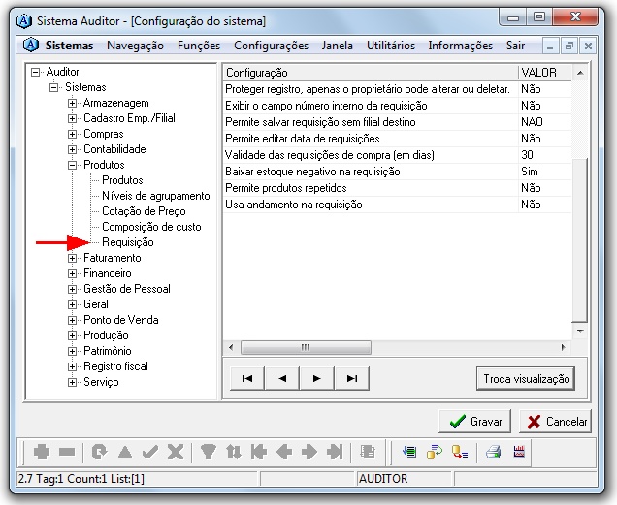Open the Configurações menu

tap(271, 46)
